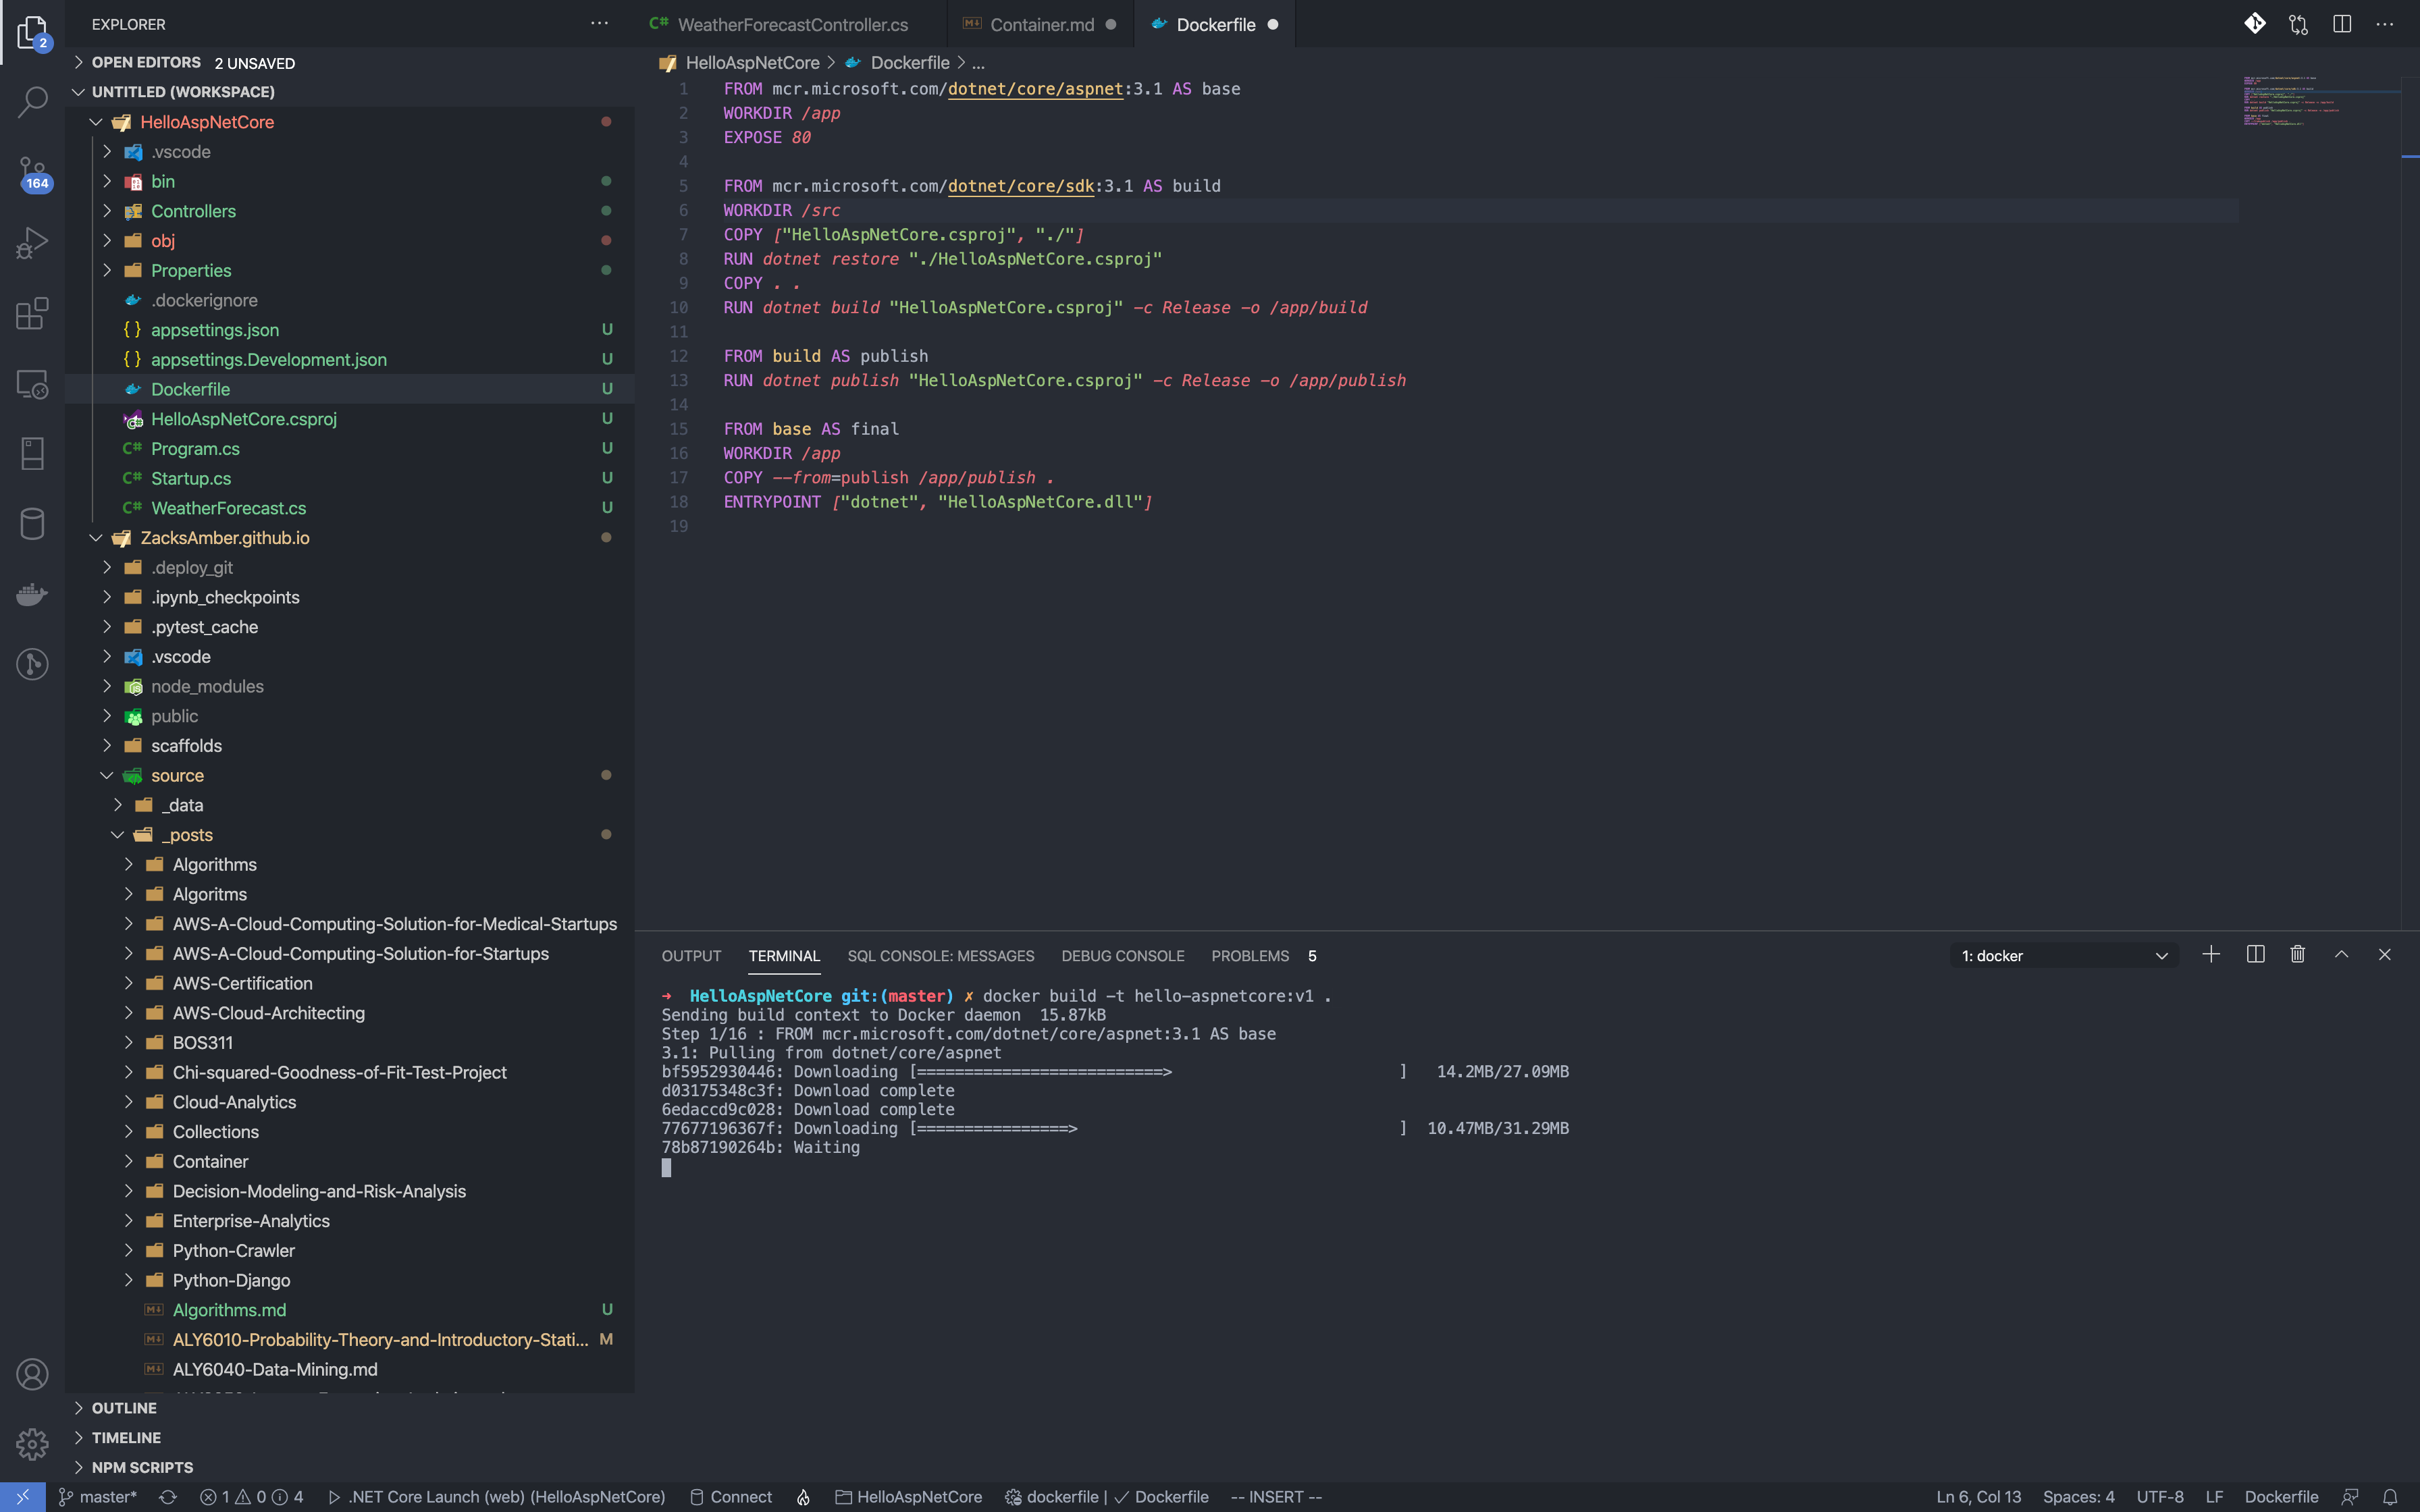This screenshot has height=1512, width=2420.
Task: Click the INSERT vim mode indicator
Action: 1276,1497
